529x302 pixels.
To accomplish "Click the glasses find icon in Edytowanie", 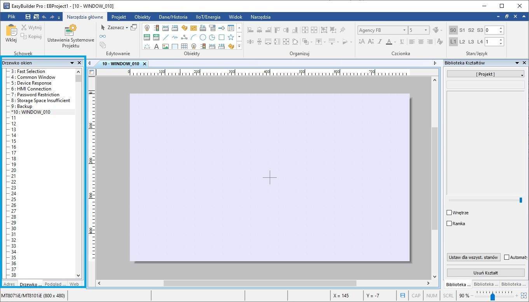I will pyautogui.click(x=103, y=36).
